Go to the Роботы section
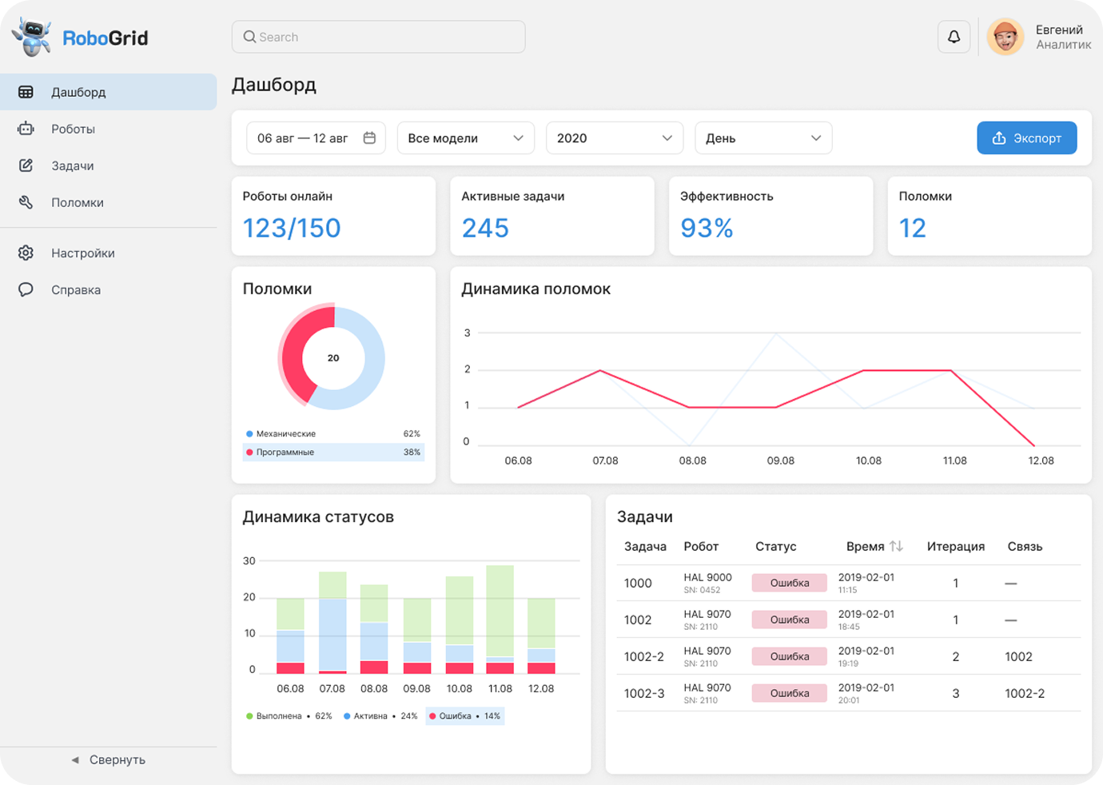Image resolution: width=1103 pixels, height=785 pixels. pyautogui.click(x=109, y=129)
